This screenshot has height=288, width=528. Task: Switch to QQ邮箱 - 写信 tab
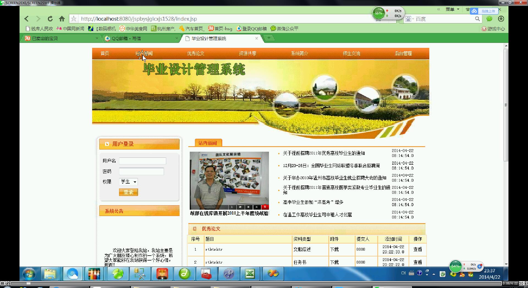click(x=141, y=38)
